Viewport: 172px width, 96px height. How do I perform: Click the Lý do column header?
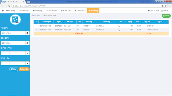[x=160, y=22]
